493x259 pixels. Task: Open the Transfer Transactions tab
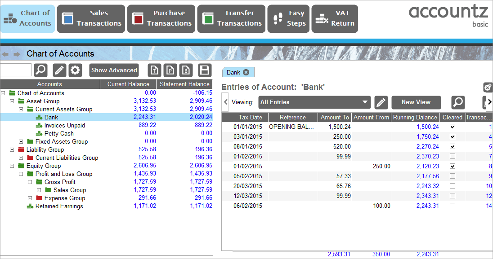(x=231, y=18)
